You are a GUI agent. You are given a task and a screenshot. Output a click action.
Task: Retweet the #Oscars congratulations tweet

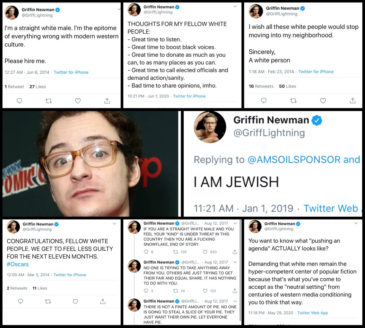pos(48,301)
